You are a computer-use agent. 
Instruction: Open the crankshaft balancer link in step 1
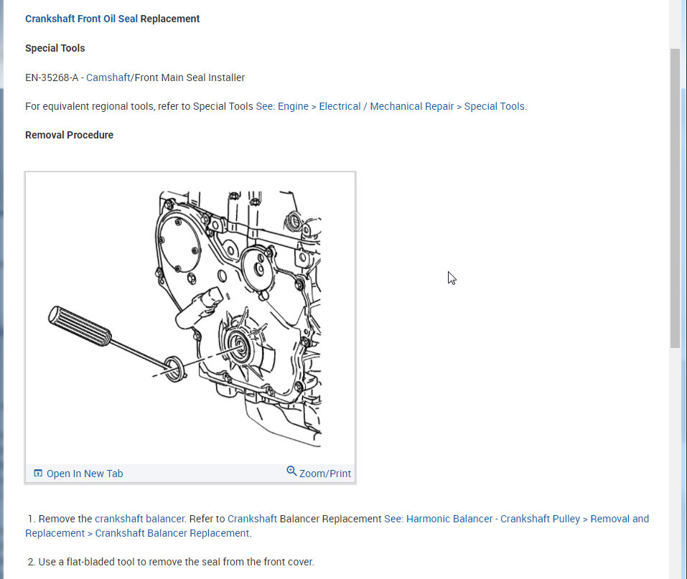point(140,519)
